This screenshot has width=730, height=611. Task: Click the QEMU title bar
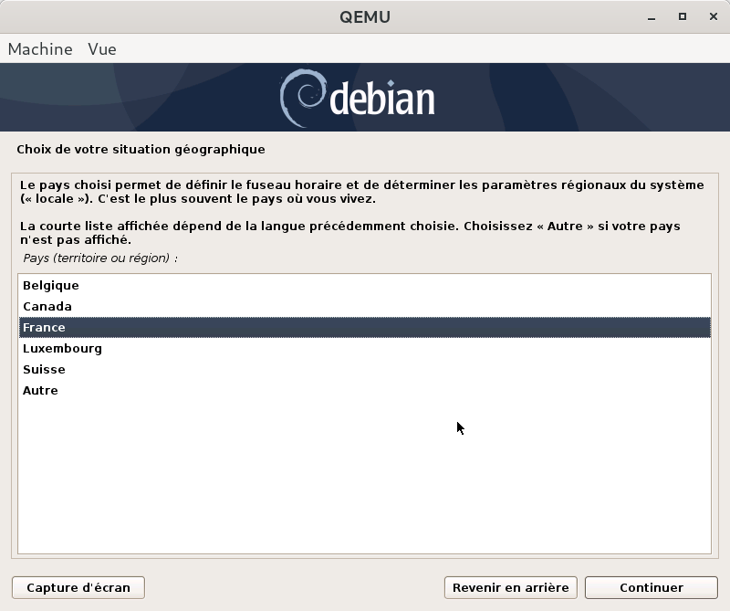364,16
